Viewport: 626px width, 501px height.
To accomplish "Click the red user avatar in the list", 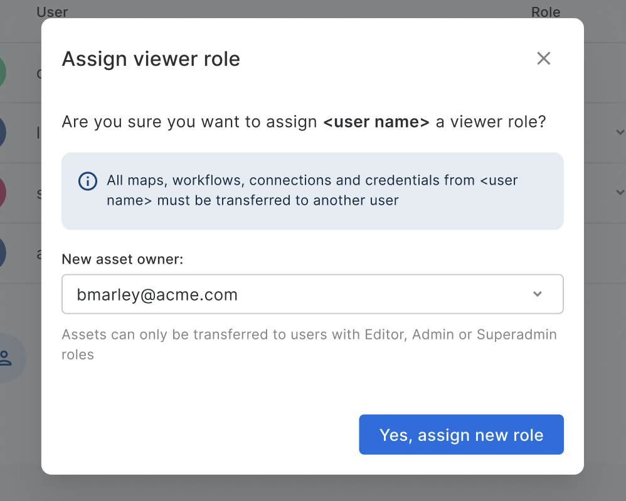I will tap(3, 193).
